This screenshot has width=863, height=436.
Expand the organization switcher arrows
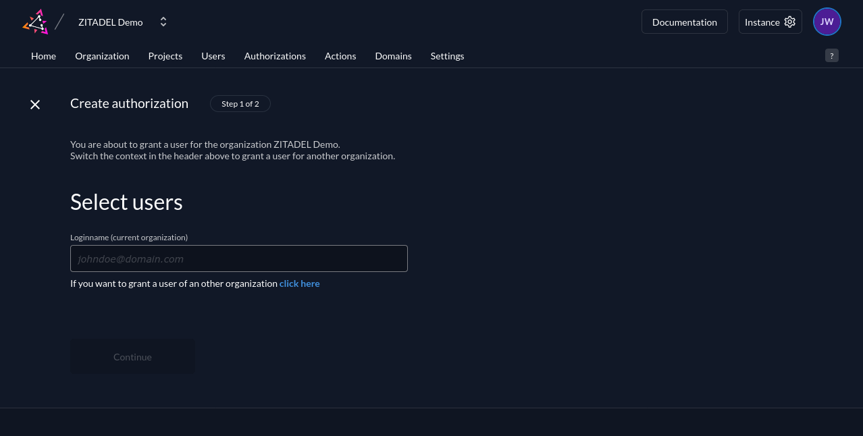pos(163,22)
